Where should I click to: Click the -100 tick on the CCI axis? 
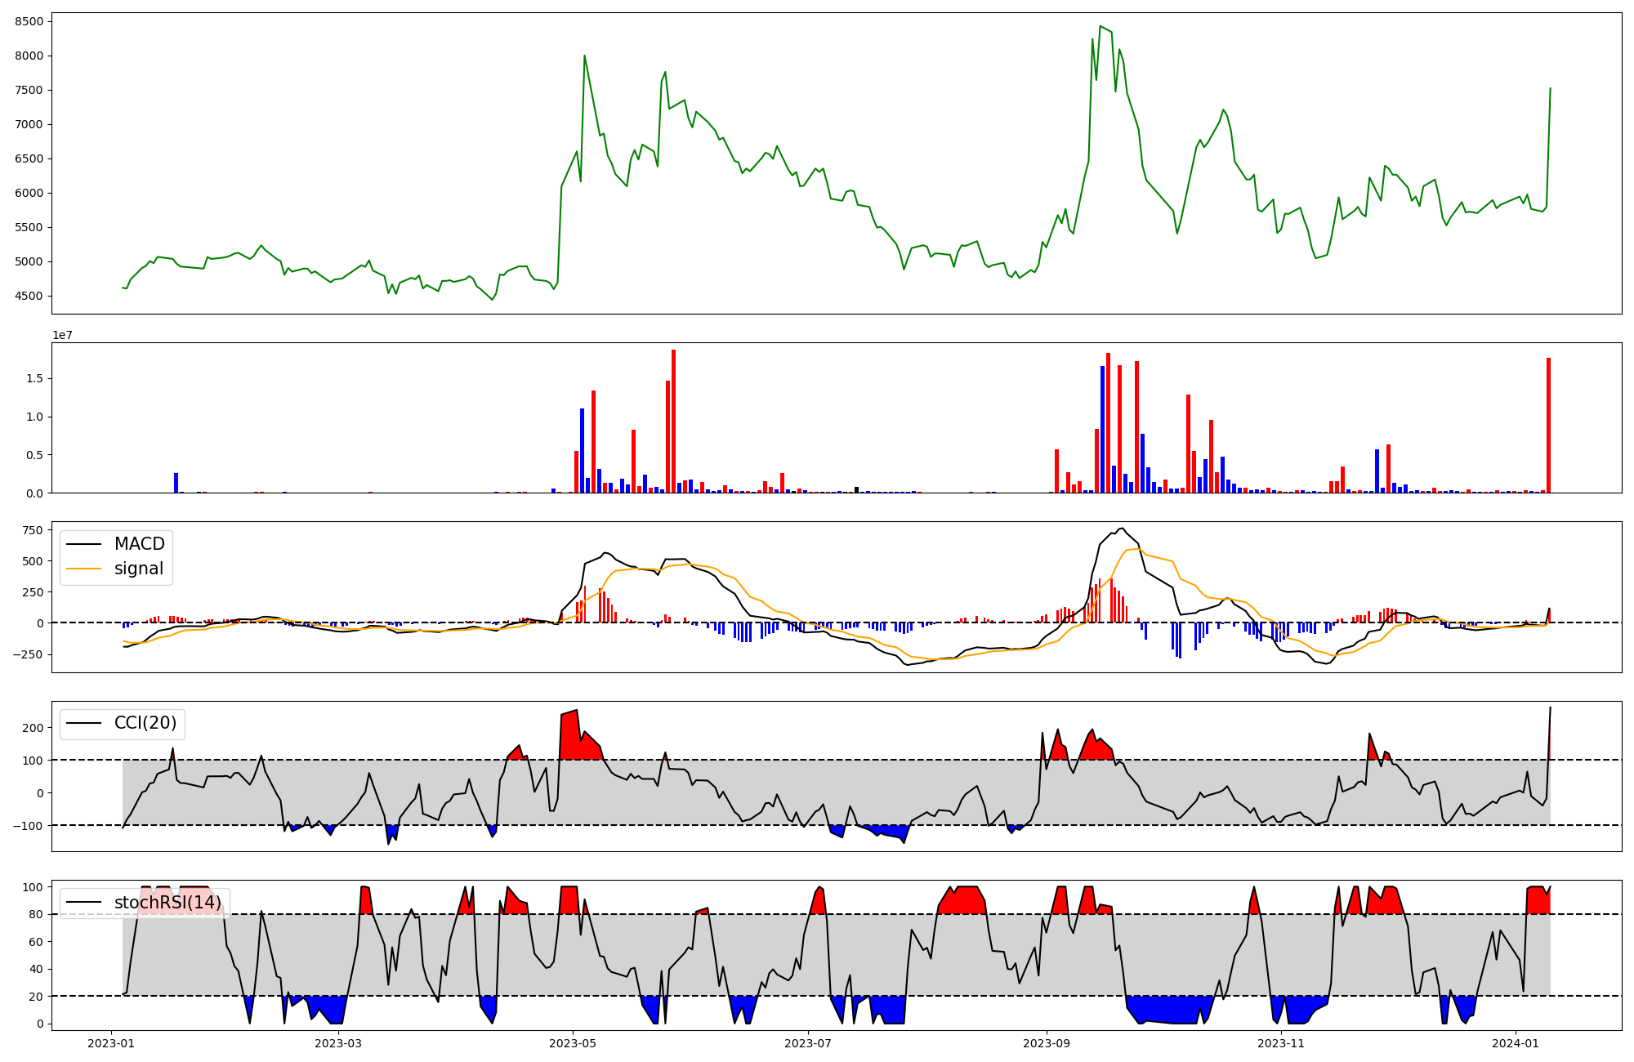tap(28, 826)
